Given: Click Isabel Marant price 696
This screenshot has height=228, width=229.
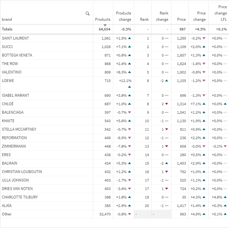Looking at the screenshot, I should pyautogui.click(x=183, y=95).
